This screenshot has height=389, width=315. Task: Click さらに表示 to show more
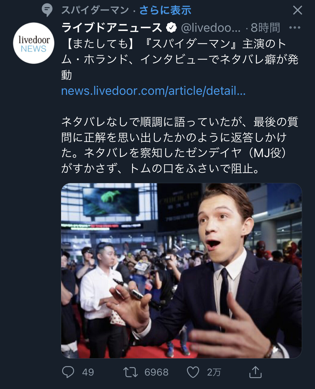tap(165, 10)
